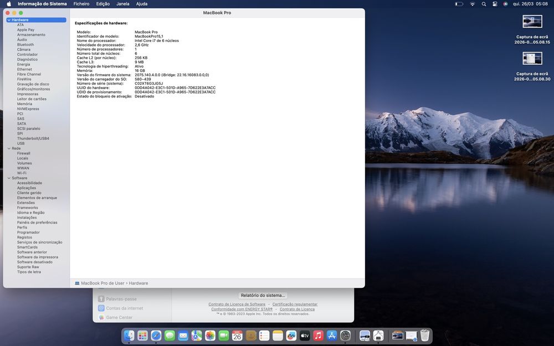Open the Ajuda menu

(x=142, y=4)
